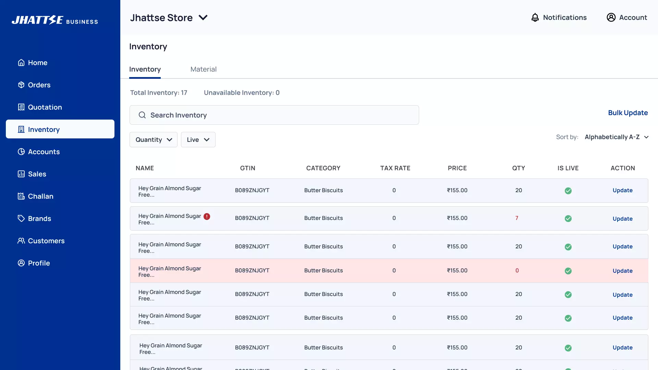Image resolution: width=658 pixels, height=370 pixels.
Task: Open Challan from the sidebar
Action: point(21,196)
